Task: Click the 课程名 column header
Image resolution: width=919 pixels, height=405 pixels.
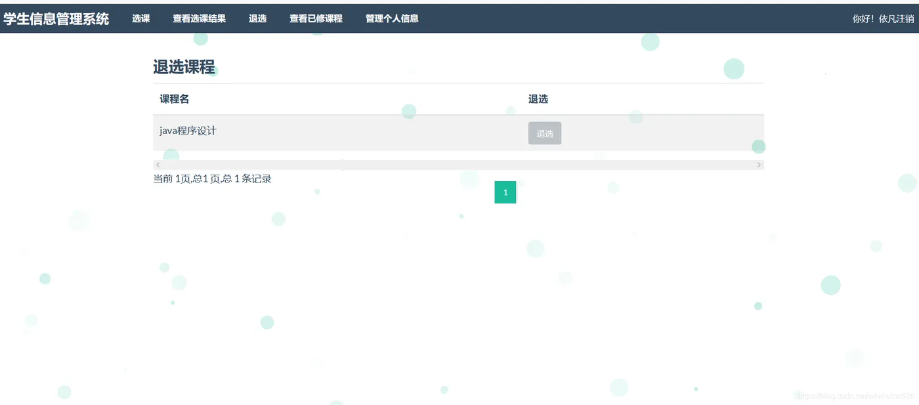Action: 175,99
